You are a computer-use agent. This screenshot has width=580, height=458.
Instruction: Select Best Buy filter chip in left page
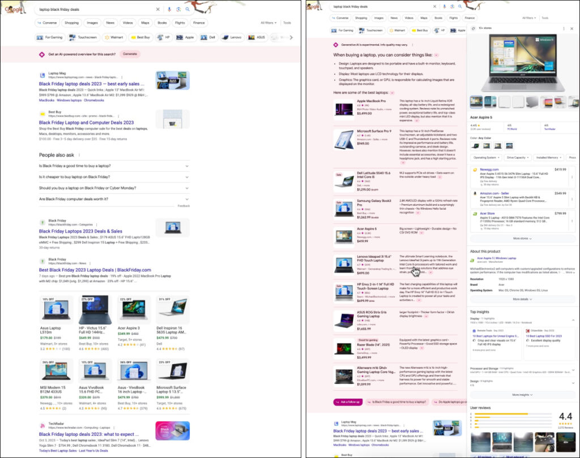click(x=140, y=37)
